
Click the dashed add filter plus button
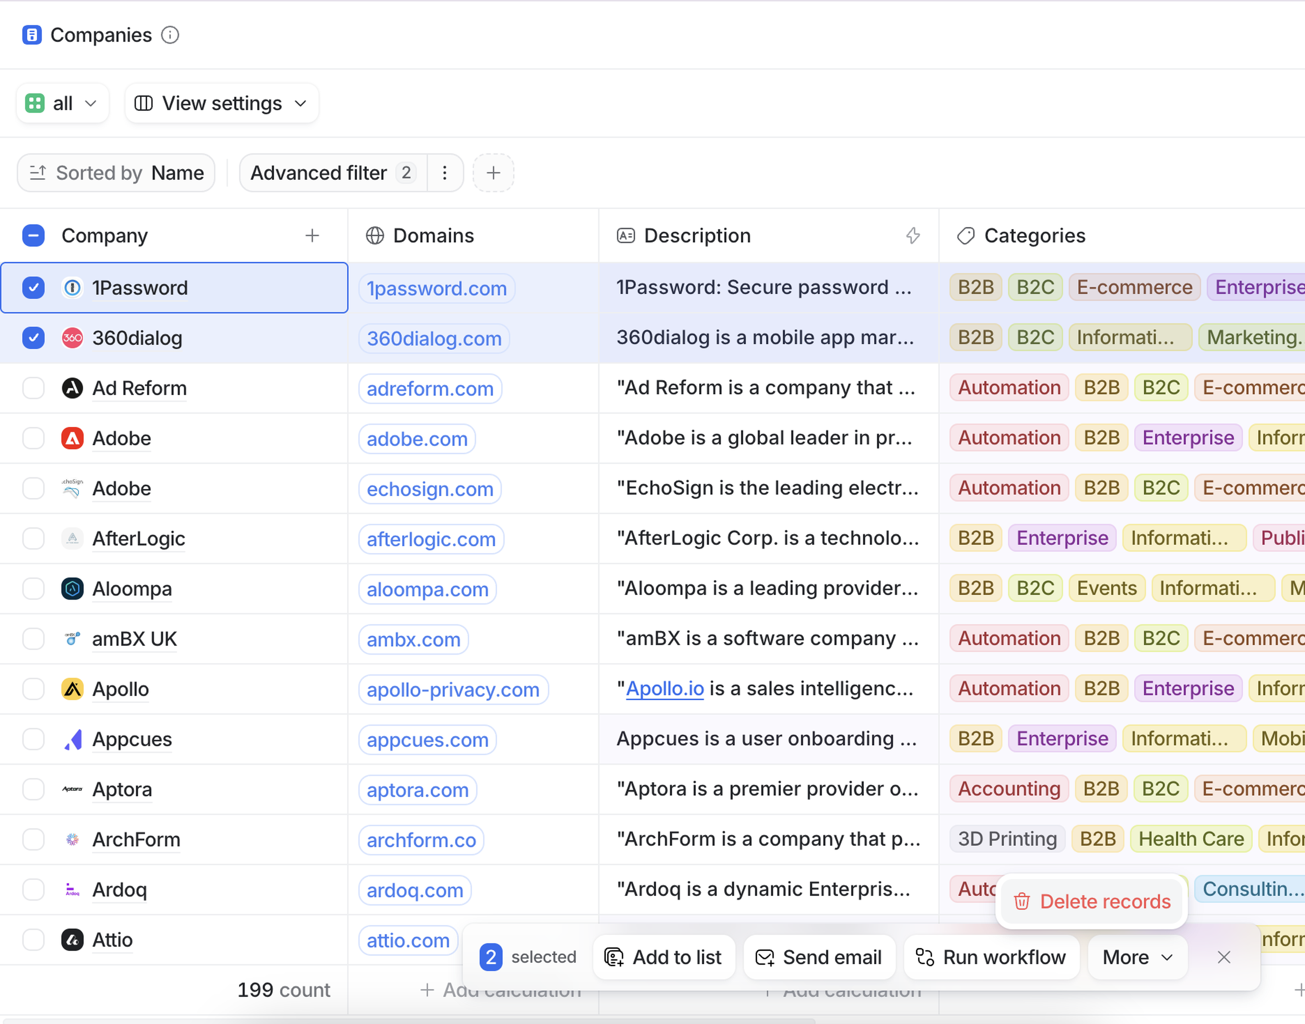pos(493,173)
